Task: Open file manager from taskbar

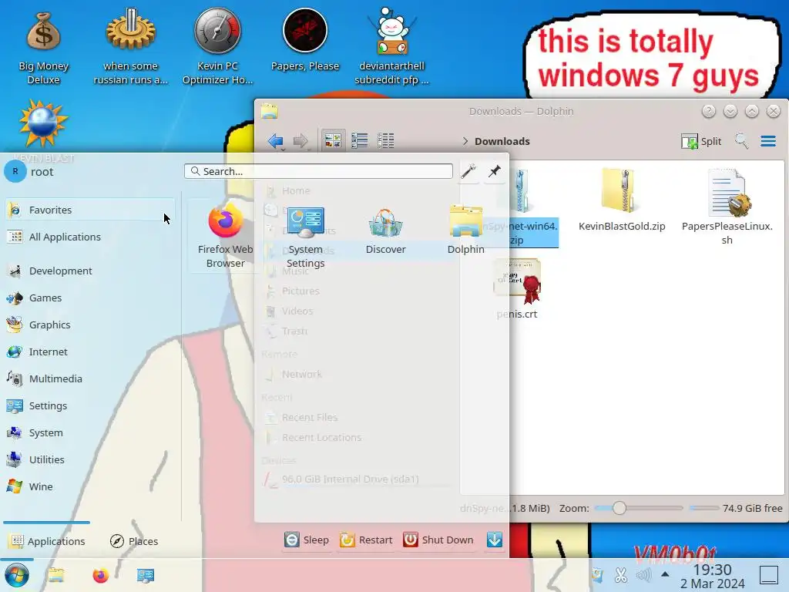Action: click(55, 575)
